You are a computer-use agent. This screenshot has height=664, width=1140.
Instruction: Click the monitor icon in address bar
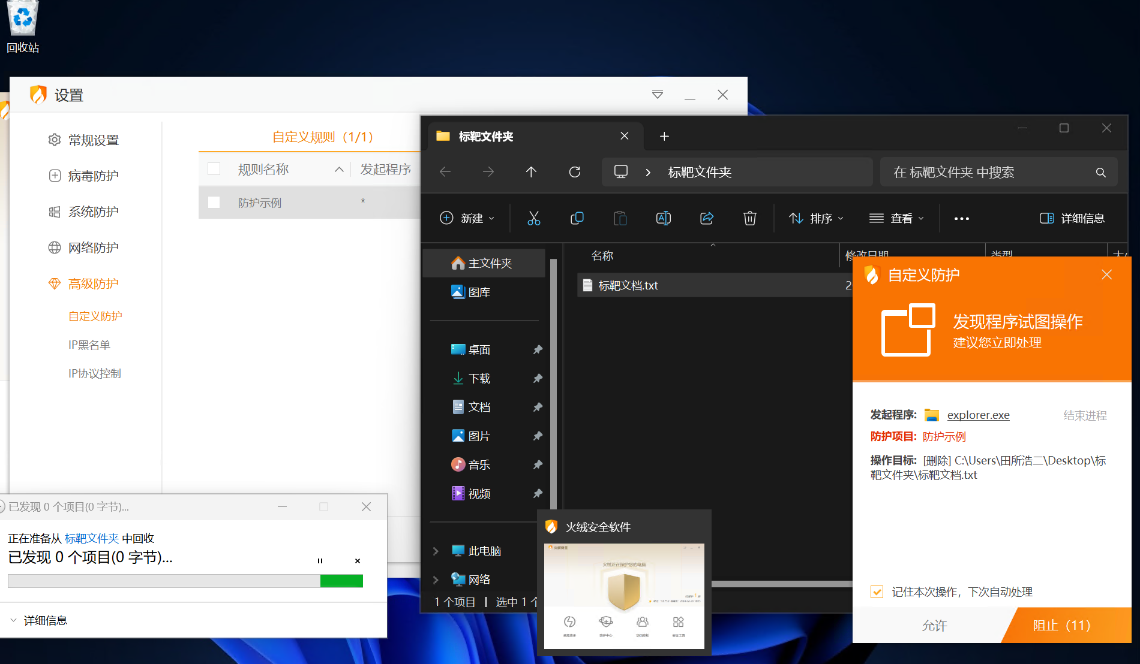(621, 172)
